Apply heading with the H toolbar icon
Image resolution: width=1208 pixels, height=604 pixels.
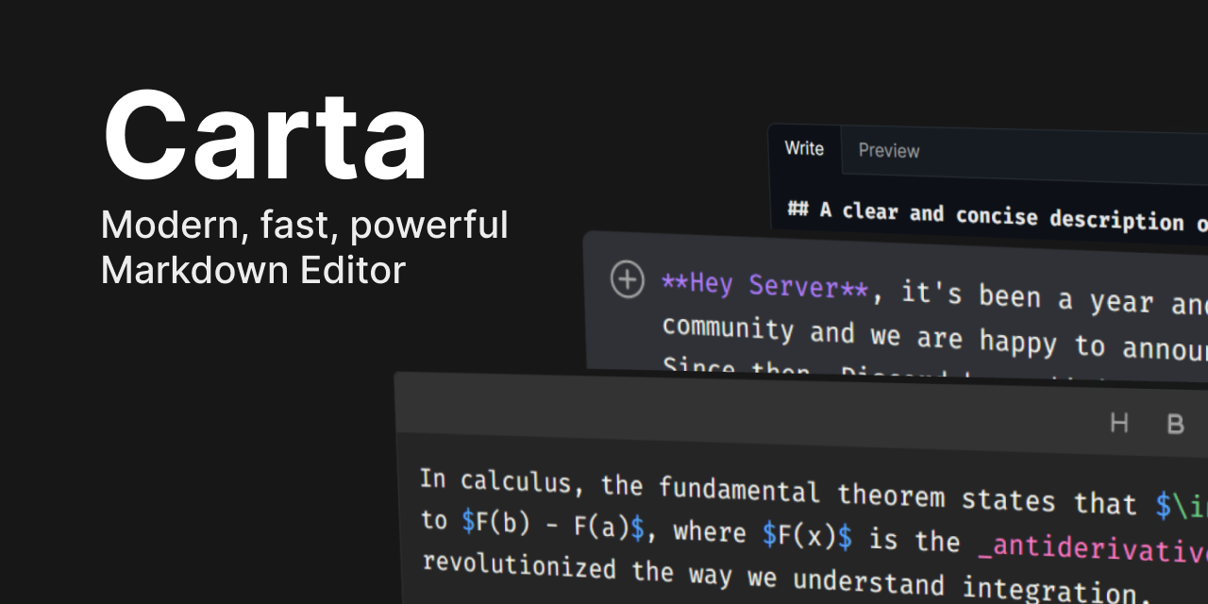point(1119,423)
